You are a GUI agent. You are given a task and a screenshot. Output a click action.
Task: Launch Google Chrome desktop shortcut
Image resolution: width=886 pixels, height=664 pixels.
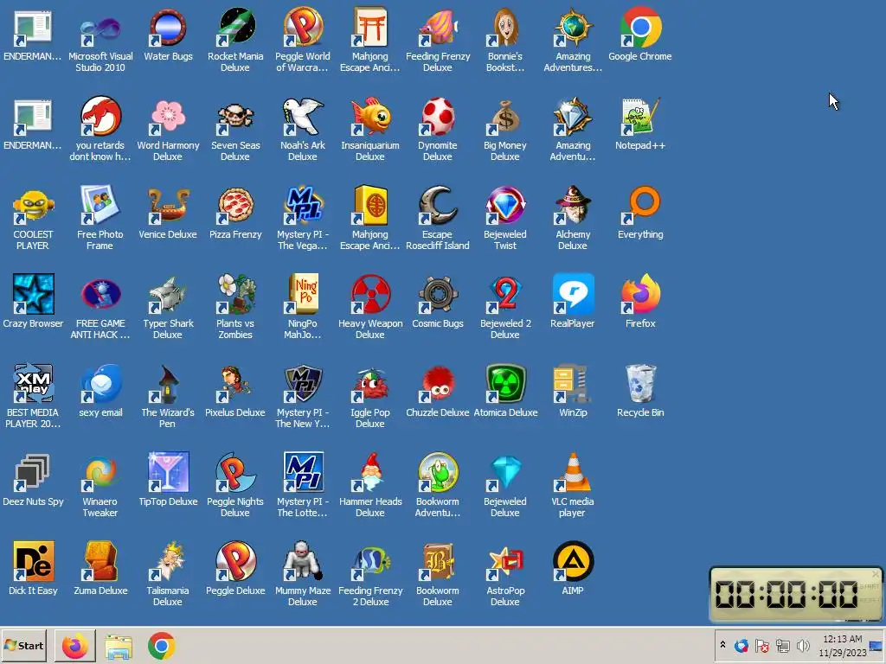pyautogui.click(x=640, y=29)
